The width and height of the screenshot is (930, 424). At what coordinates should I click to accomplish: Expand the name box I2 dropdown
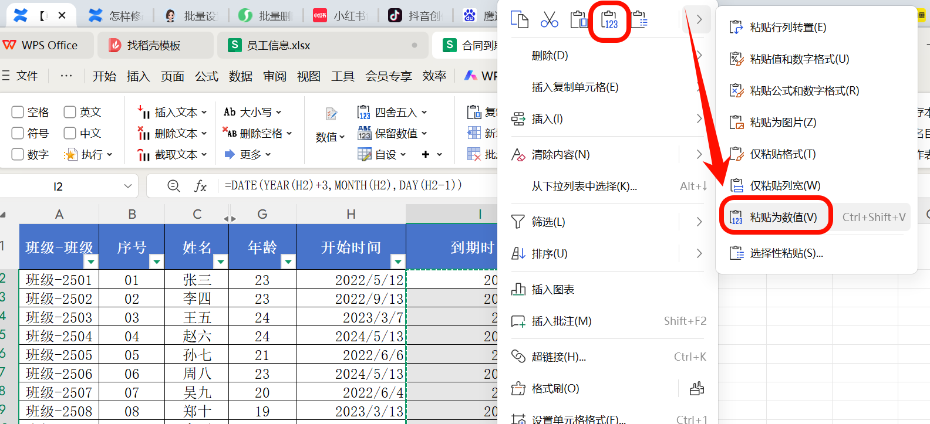click(x=128, y=186)
